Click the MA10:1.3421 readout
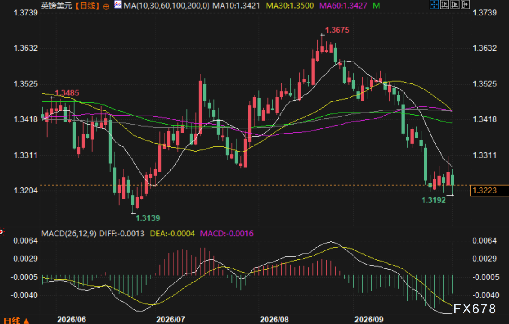 tap(236, 6)
